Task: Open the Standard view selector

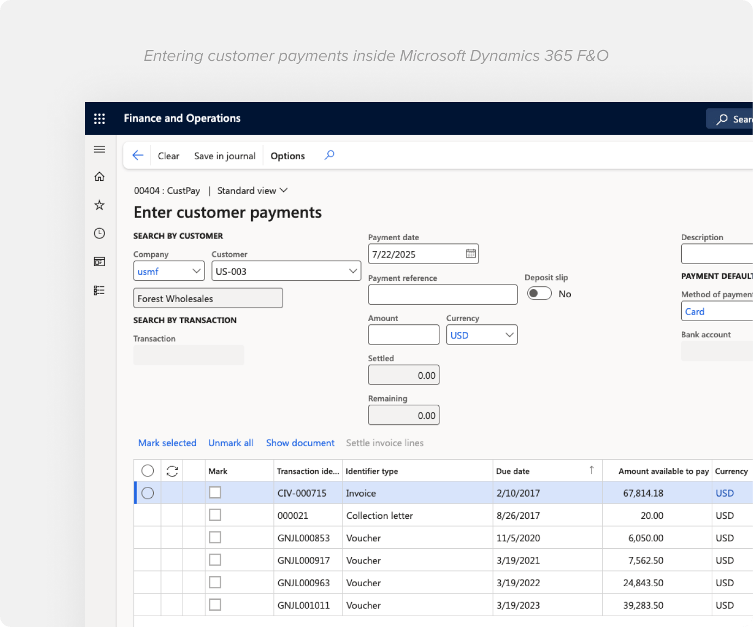Action: [x=252, y=190]
